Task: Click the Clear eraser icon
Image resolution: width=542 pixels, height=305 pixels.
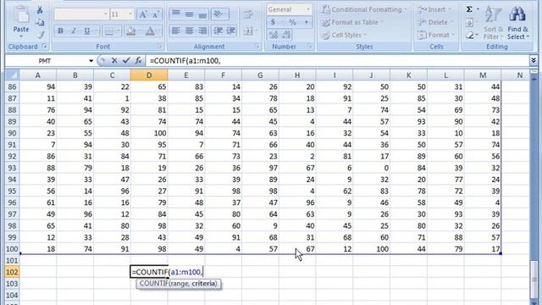Action: [469, 35]
